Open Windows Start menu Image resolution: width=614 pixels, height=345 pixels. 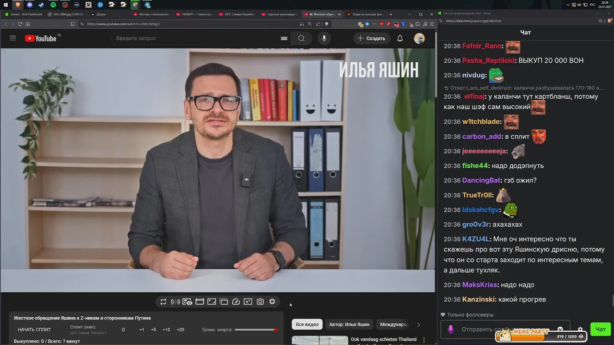tap(6, 5)
